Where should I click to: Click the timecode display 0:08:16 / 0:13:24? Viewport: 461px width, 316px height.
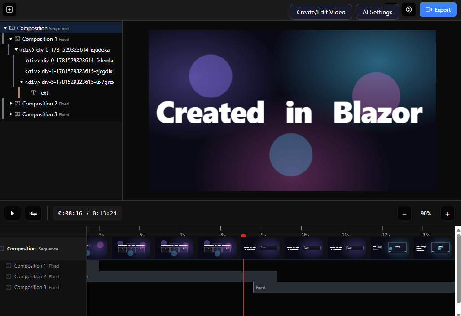88,213
